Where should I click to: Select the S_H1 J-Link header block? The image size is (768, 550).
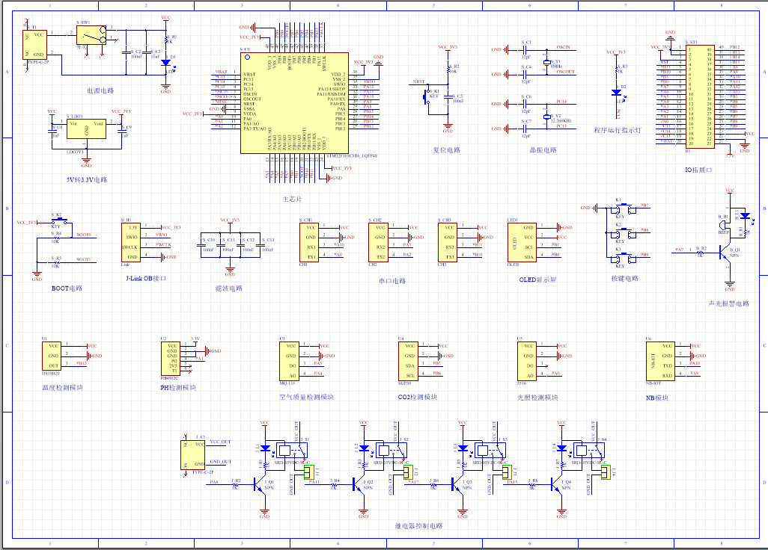[131, 242]
